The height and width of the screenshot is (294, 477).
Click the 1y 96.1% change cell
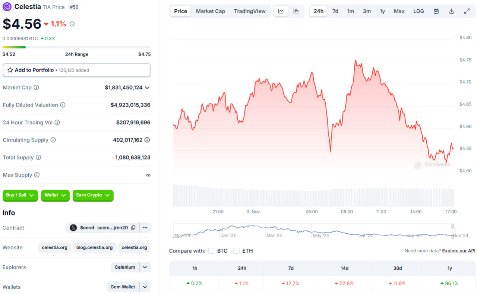coord(449,283)
